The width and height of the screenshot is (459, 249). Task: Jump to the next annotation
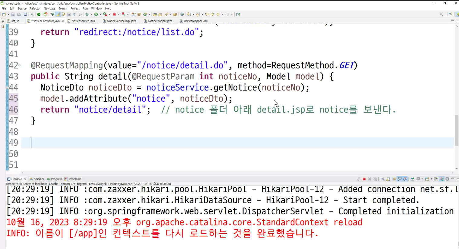pos(189,14)
